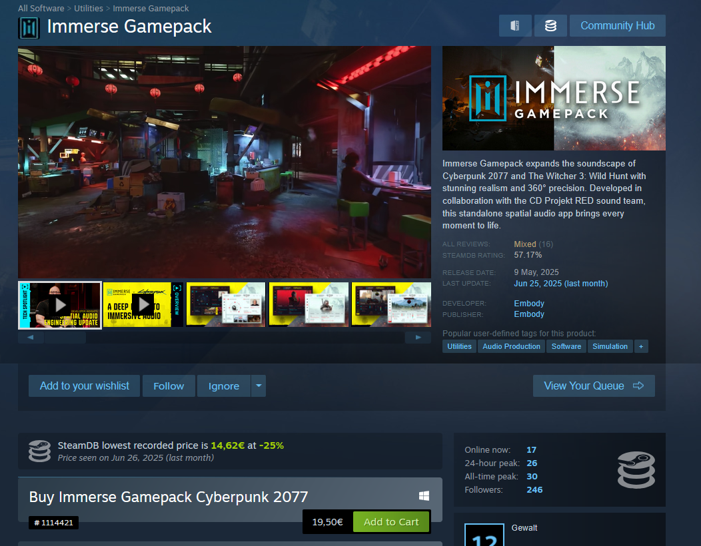Image resolution: width=701 pixels, height=546 pixels.
Task: Open Mixed reviews summary link
Action: coord(525,244)
